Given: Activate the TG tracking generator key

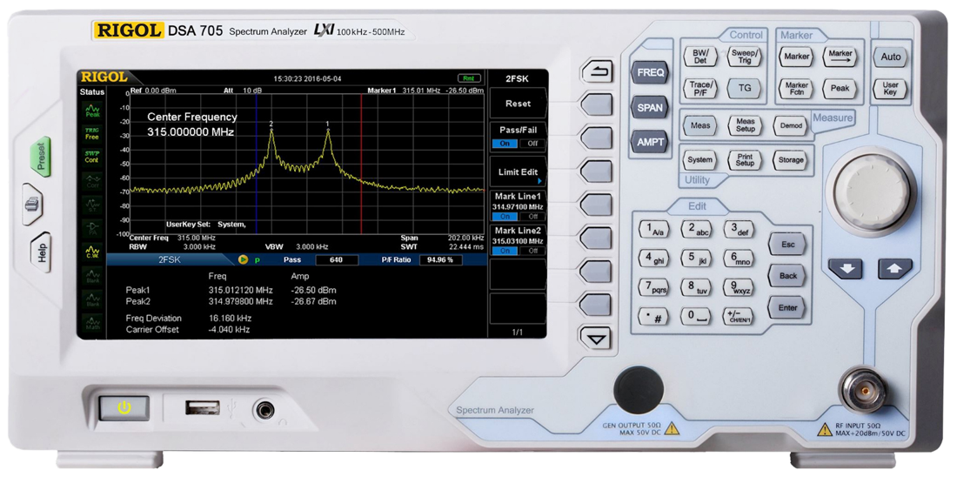Looking at the screenshot, I should (x=746, y=88).
